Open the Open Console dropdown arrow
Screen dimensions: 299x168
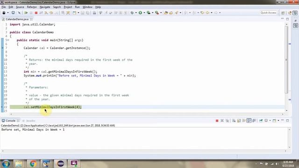278,120
